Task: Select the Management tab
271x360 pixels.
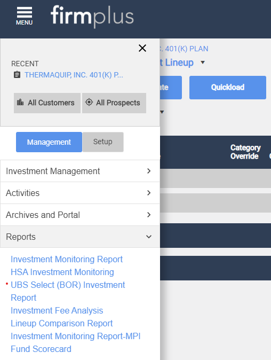Action: pos(49,142)
